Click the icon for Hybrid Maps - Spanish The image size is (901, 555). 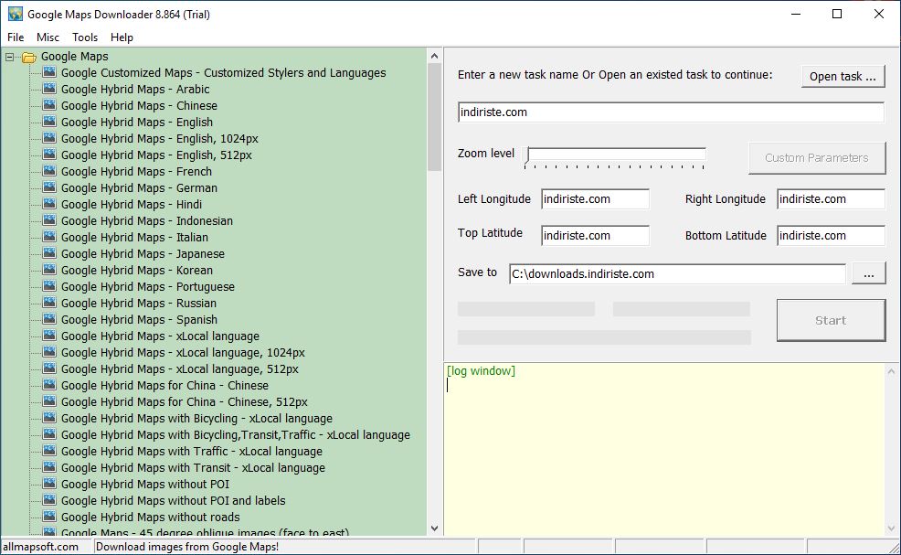pos(49,319)
